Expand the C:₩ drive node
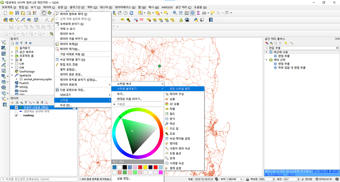Screen dimensions: 340x182 click(x=12, y=64)
